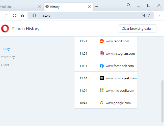Image resolution: width=164 pixels, height=126 pixels.
Task: Take a snapshot with camera icon
Action: [143, 15]
